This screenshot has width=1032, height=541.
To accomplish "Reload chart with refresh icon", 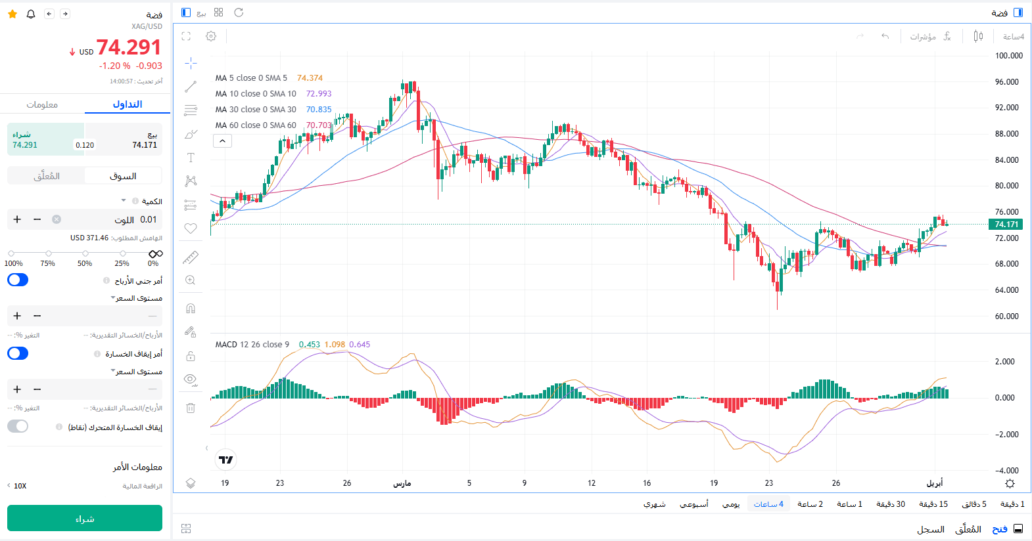I will click(x=239, y=12).
